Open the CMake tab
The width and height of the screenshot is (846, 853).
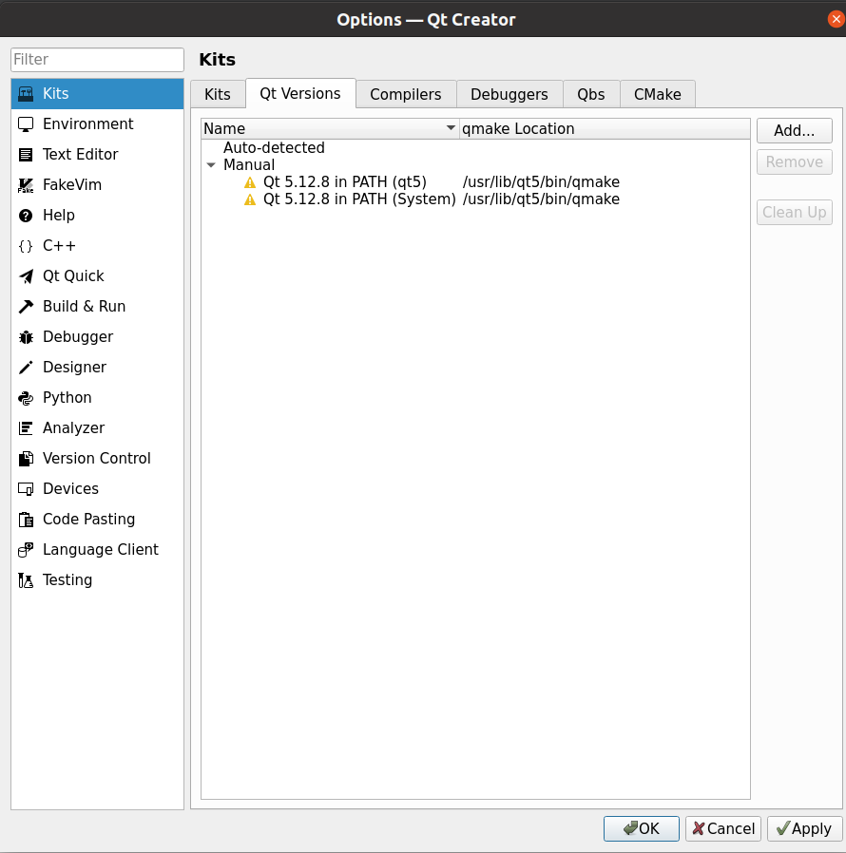pyautogui.click(x=658, y=94)
